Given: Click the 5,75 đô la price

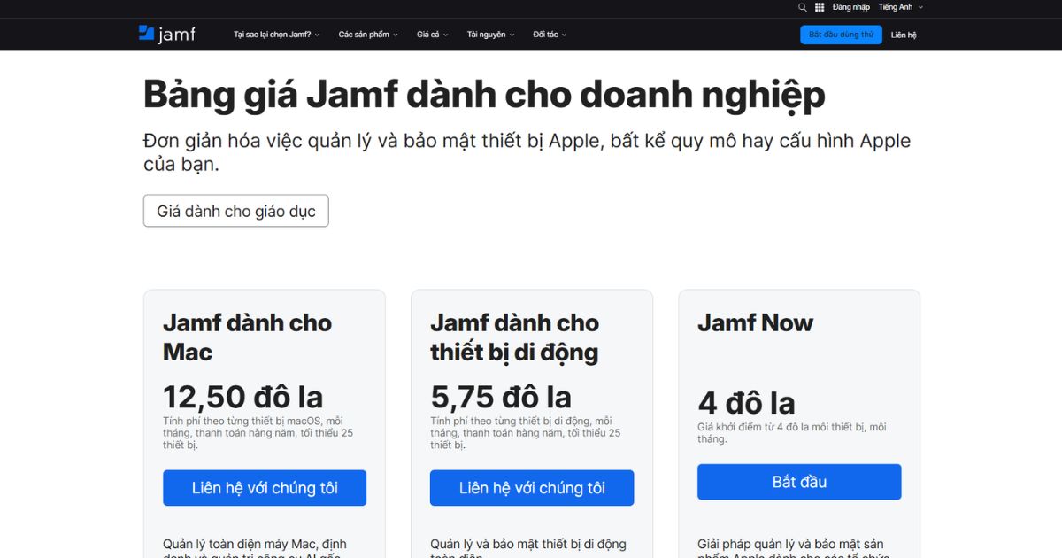Looking at the screenshot, I should click(x=501, y=397).
